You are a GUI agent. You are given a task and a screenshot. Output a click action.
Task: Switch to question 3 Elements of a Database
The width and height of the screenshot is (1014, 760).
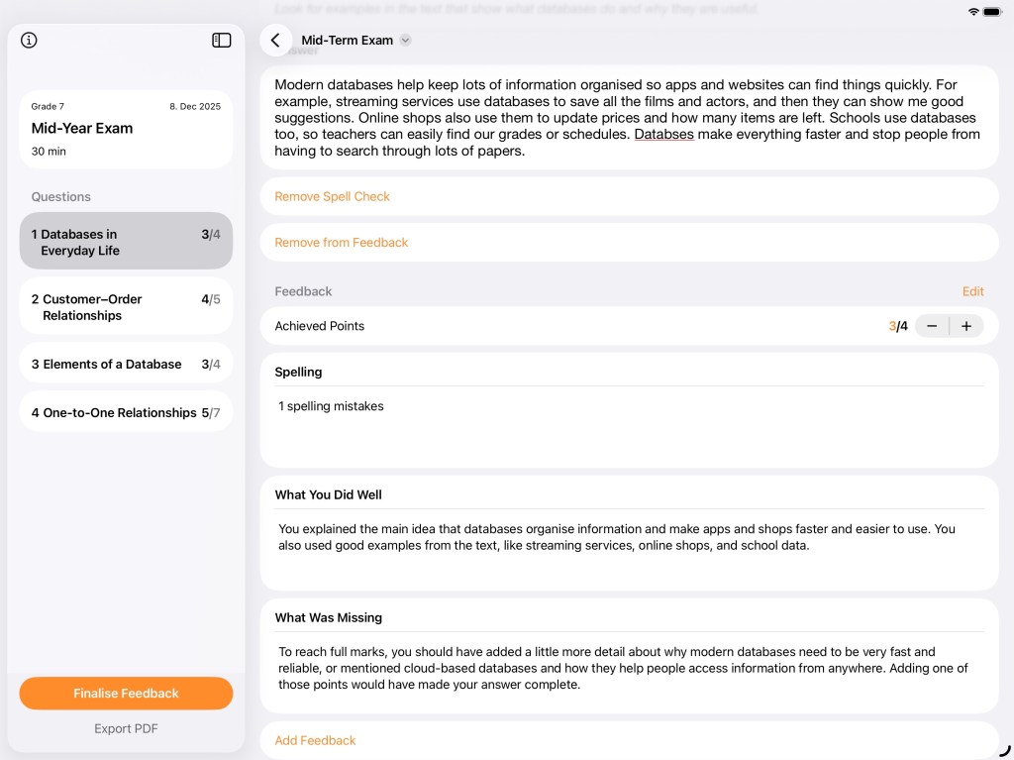tap(126, 364)
